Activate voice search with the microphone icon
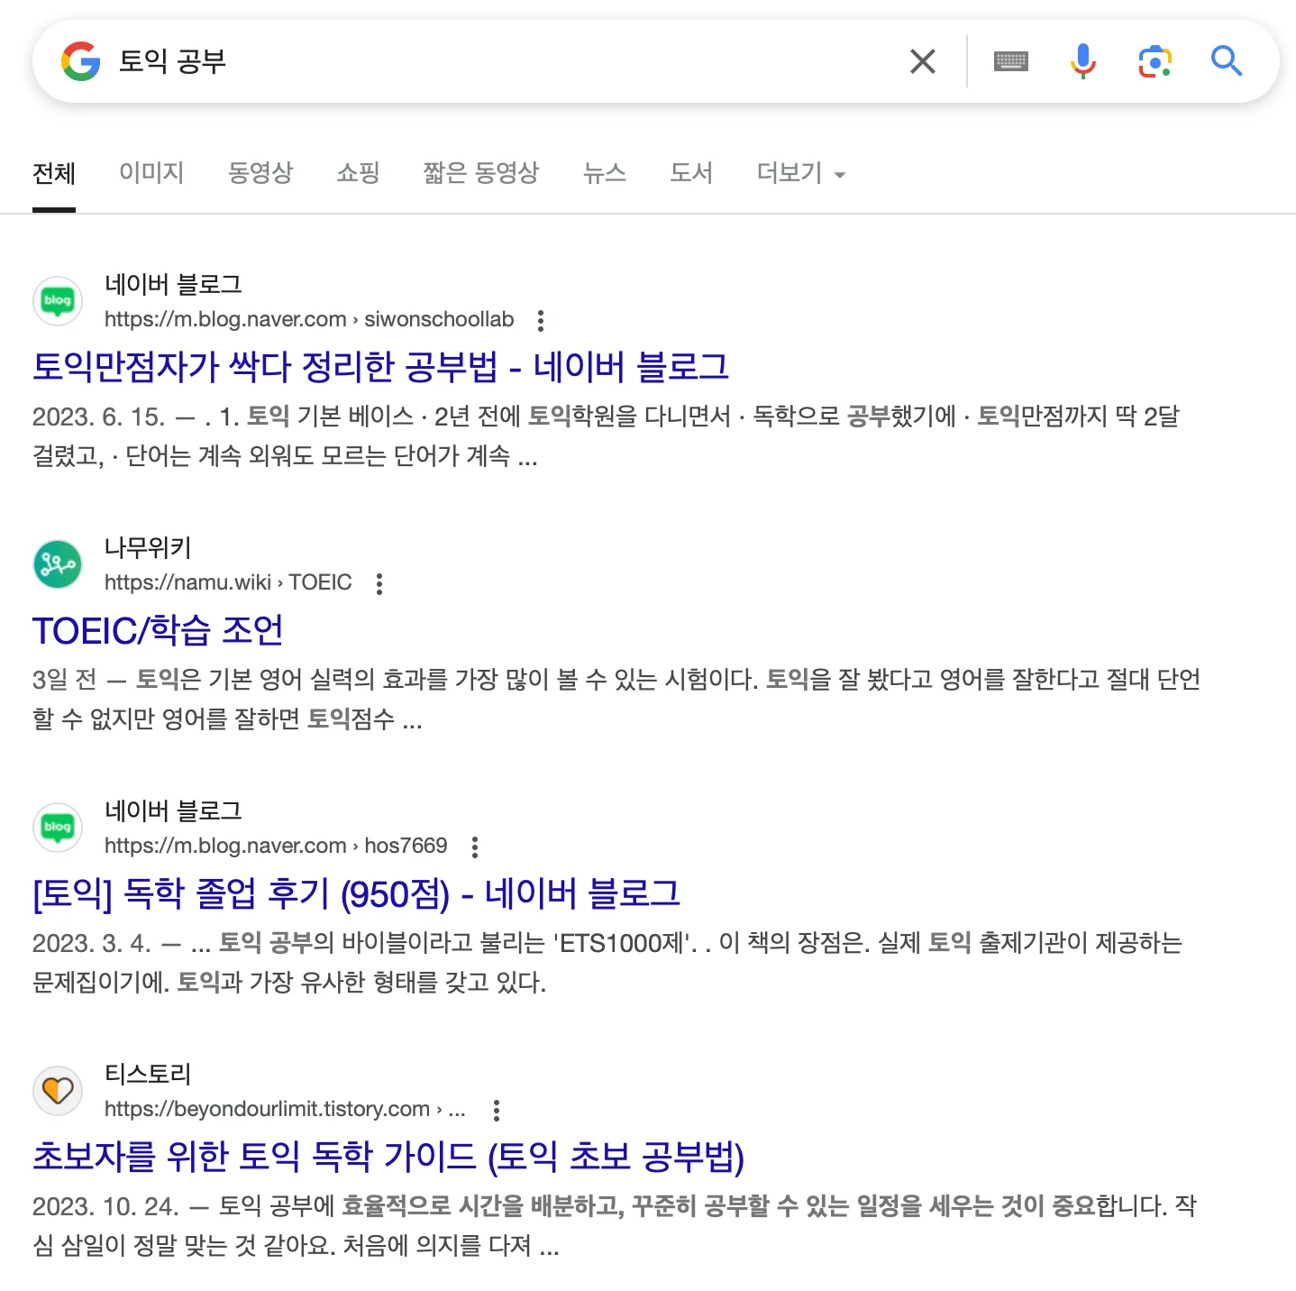Screen dimensions: 1296x1291 pos(1083,61)
